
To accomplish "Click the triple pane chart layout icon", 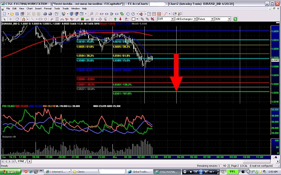I will tap(159, 14).
